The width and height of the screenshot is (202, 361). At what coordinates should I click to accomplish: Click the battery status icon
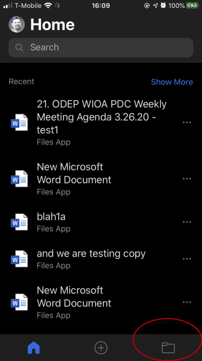[x=192, y=6]
